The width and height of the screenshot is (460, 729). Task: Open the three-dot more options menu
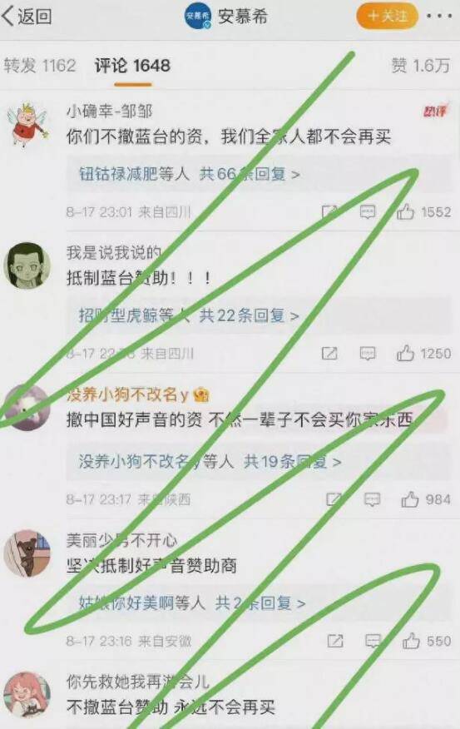(439, 17)
